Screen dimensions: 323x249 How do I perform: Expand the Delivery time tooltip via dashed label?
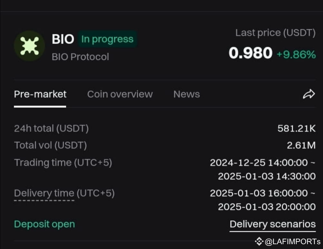coord(43,193)
